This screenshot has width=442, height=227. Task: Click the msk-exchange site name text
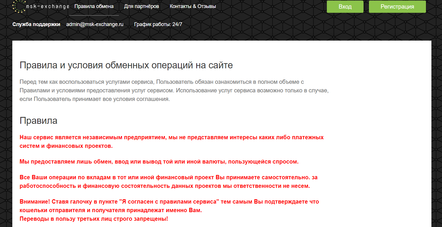pyautogui.click(x=48, y=7)
